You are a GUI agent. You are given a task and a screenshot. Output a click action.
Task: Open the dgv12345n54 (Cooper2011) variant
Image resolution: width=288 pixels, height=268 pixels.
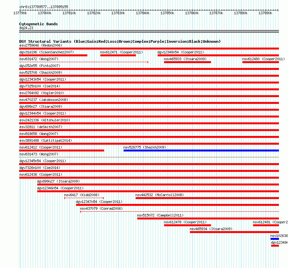(x=43, y=161)
